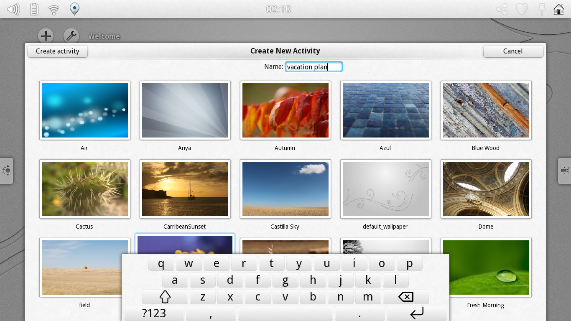
Task: Expand the left edge panel handle
Action: [x=6, y=171]
